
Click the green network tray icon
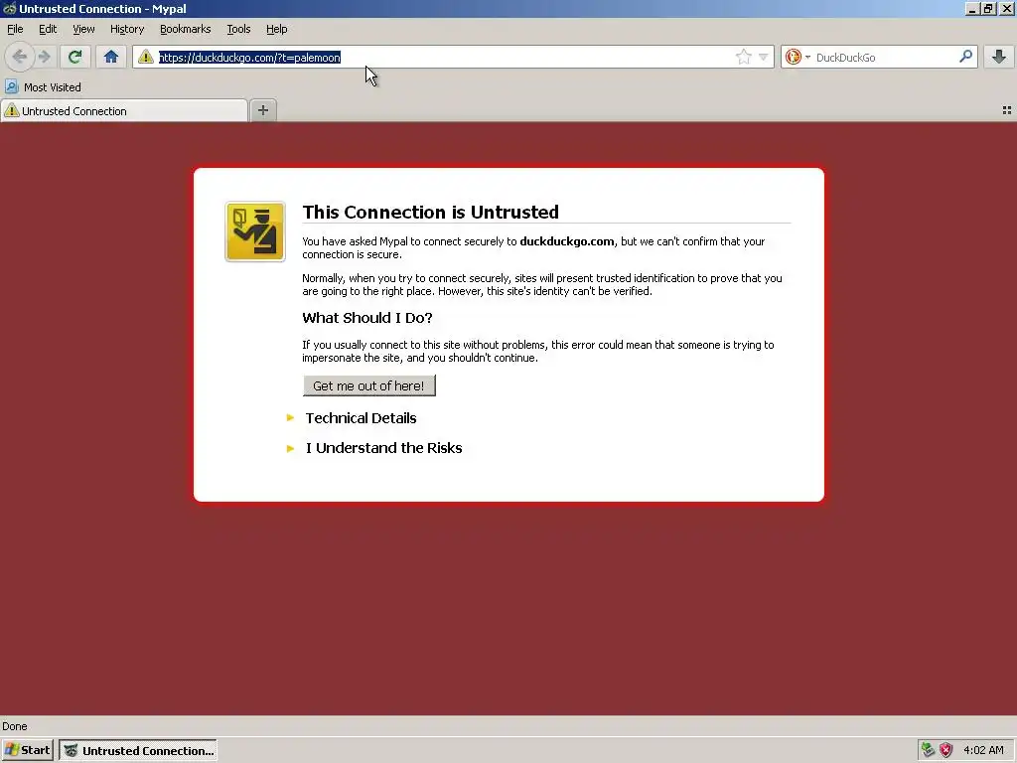point(928,750)
